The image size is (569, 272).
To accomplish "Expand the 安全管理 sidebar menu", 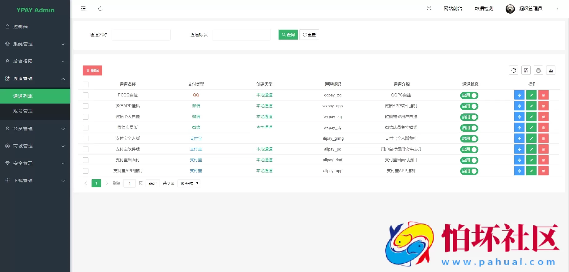I will click(x=35, y=163).
